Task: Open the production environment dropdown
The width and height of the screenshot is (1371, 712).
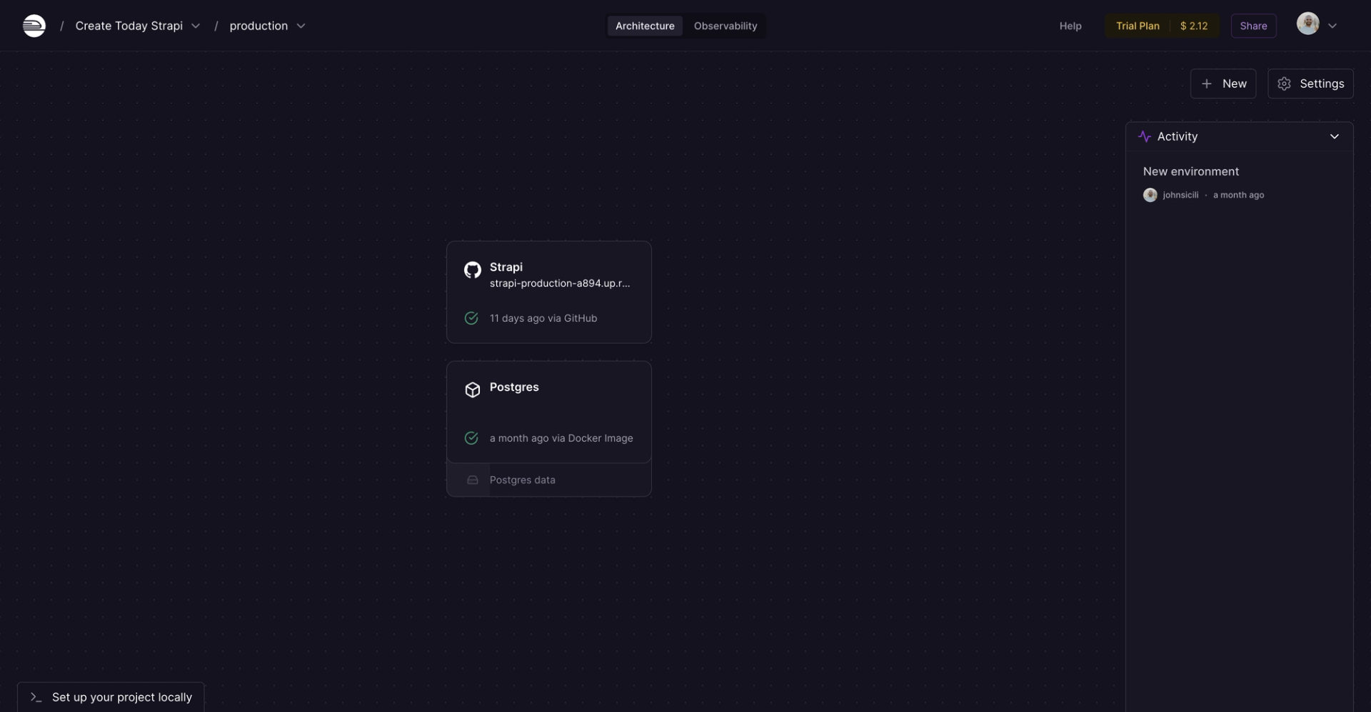Action: 267,26
